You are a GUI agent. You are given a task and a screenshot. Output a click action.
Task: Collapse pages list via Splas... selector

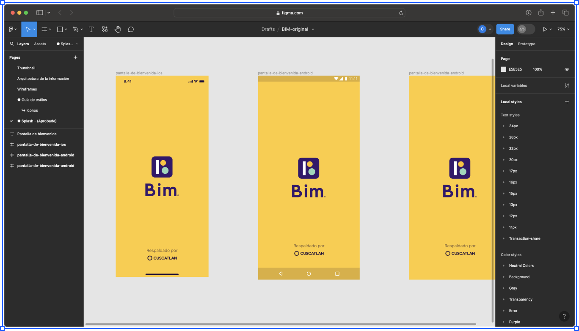[x=67, y=44]
